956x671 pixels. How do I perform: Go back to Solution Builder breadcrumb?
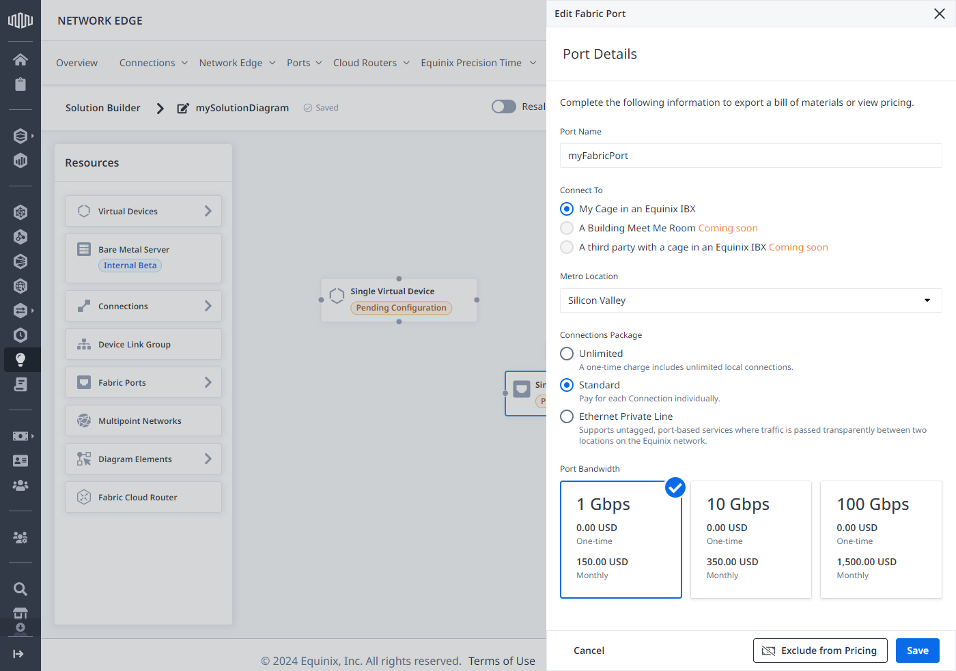[x=103, y=108]
